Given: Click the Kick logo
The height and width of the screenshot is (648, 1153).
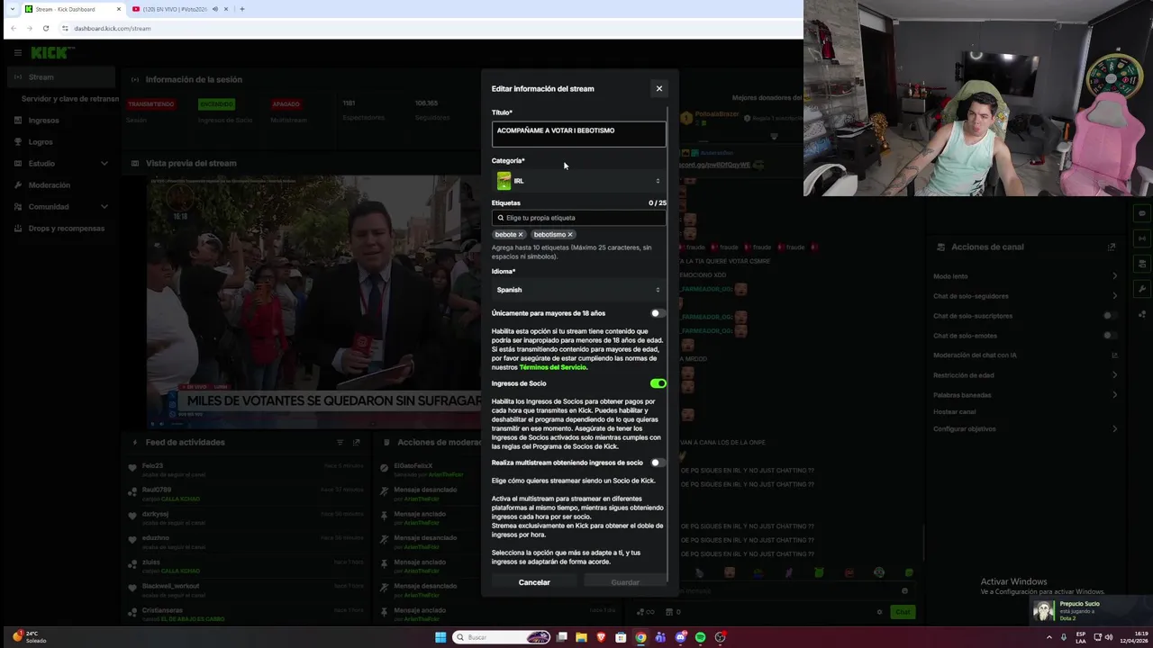Looking at the screenshot, I should (x=49, y=53).
